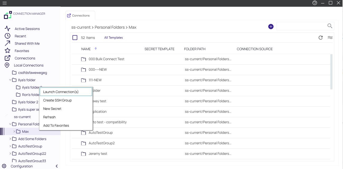Refresh the connections list icon

321,38
